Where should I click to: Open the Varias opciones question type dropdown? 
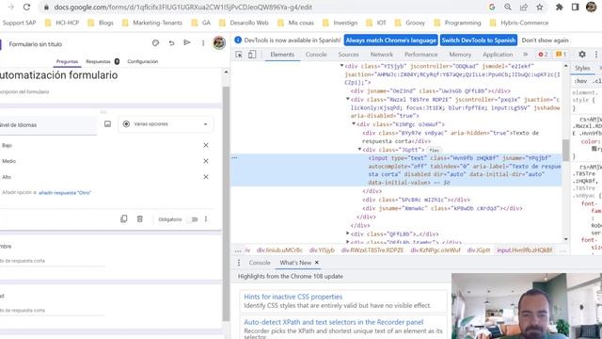166,124
